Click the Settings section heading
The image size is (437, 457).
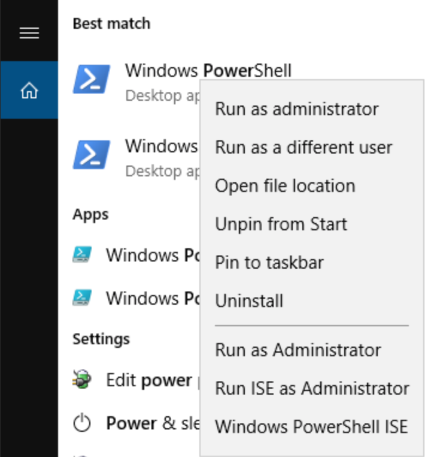tap(101, 339)
